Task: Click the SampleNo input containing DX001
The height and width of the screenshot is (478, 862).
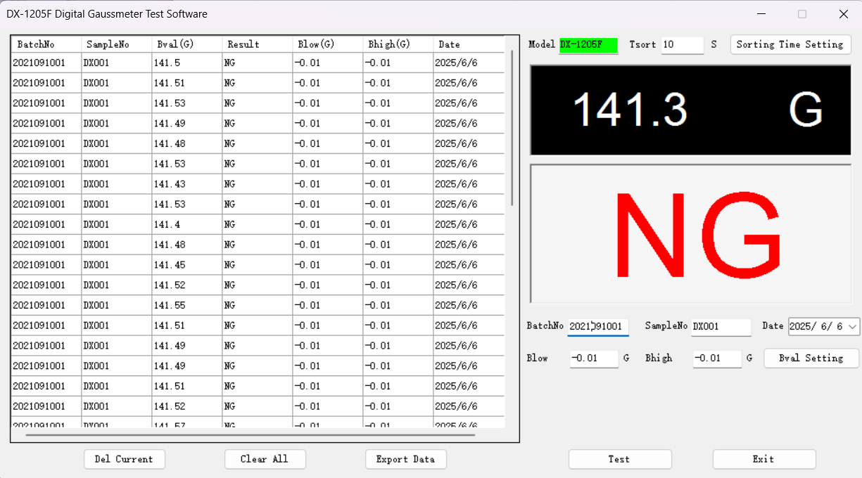Action: coord(721,327)
